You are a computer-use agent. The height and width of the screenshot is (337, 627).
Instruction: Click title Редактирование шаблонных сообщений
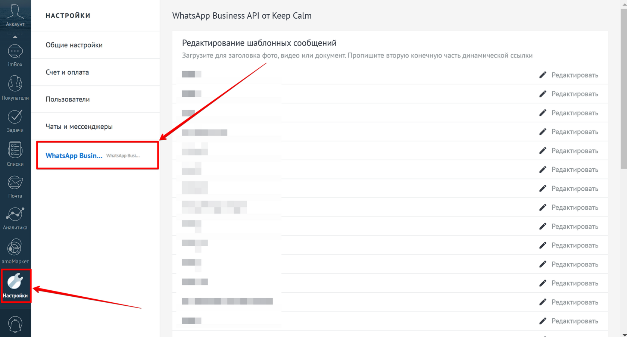point(259,43)
